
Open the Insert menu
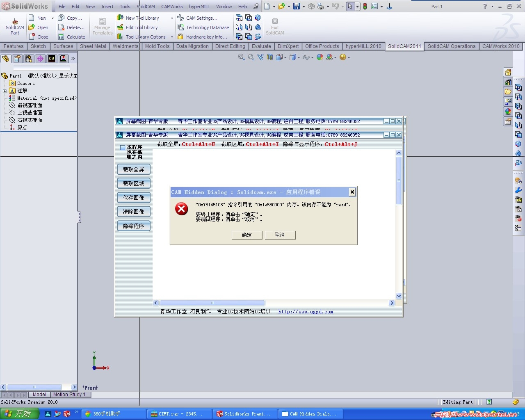[x=107, y=7]
